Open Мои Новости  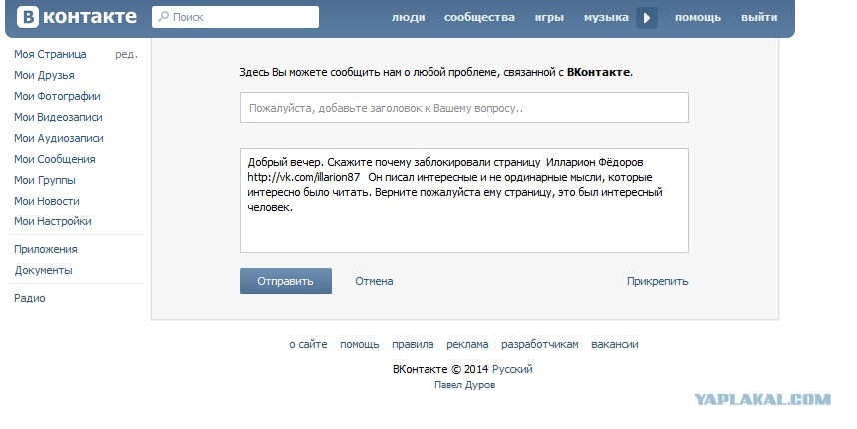[47, 201]
